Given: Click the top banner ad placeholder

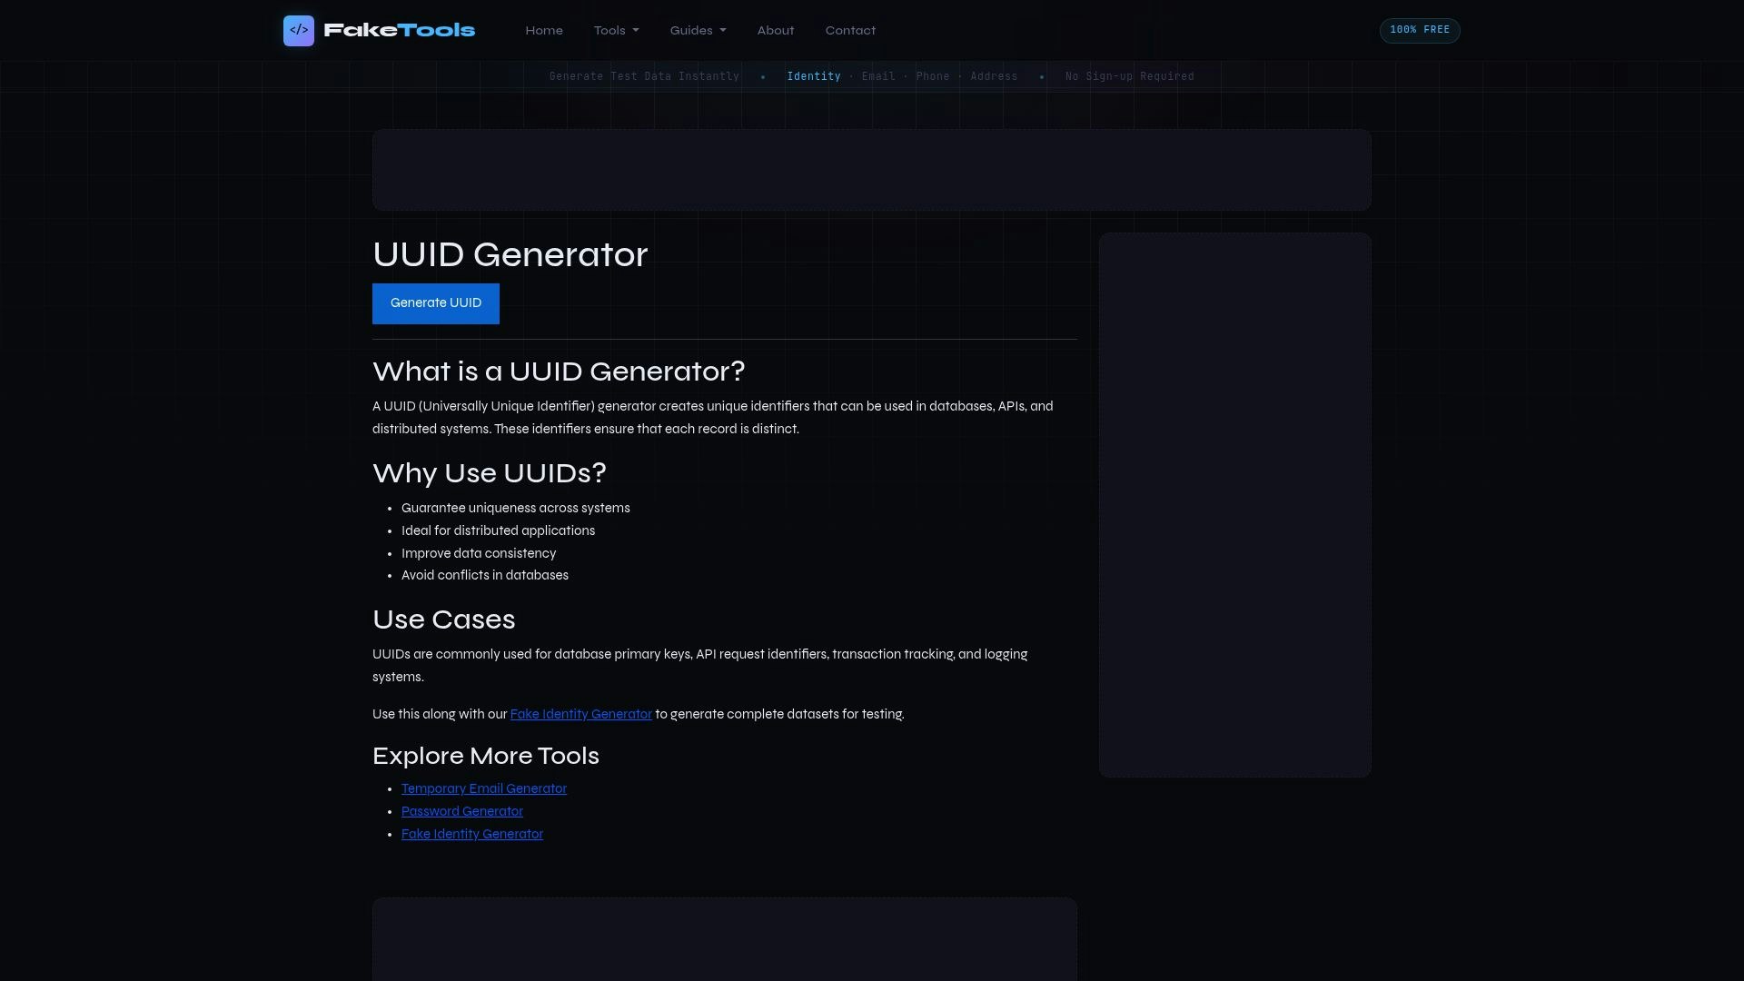Looking at the screenshot, I should point(872,170).
